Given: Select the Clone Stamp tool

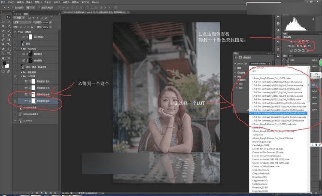Looking at the screenshot, I should point(3,35).
